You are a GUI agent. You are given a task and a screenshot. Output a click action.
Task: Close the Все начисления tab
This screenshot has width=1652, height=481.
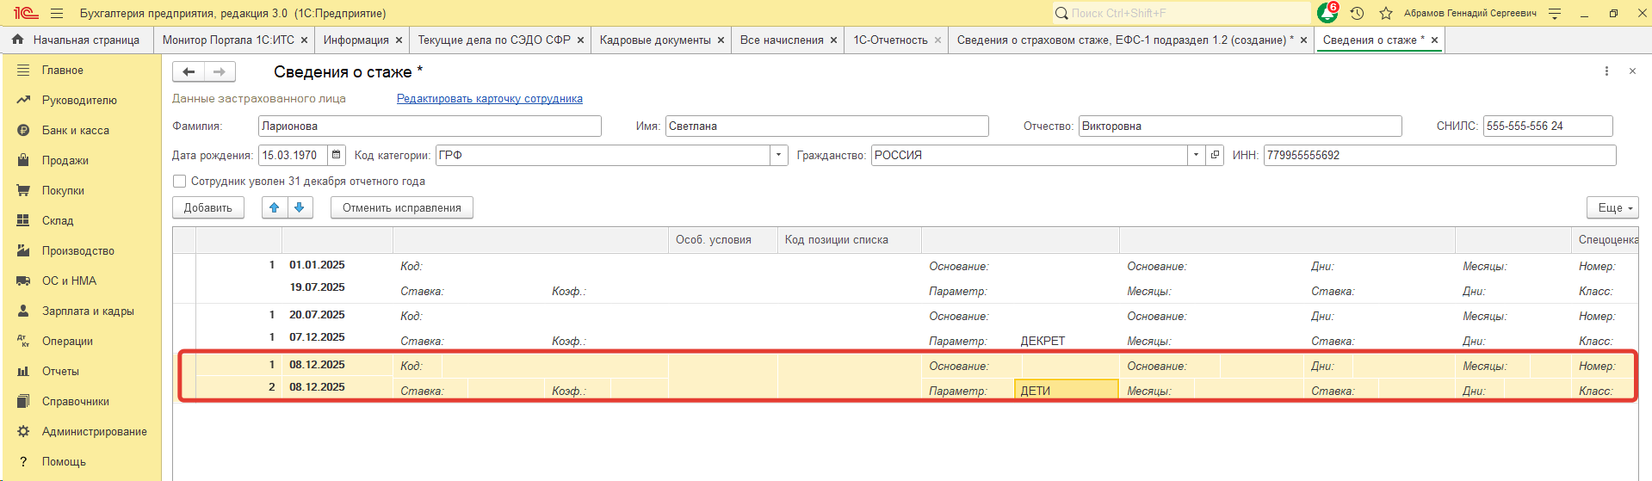coord(833,40)
